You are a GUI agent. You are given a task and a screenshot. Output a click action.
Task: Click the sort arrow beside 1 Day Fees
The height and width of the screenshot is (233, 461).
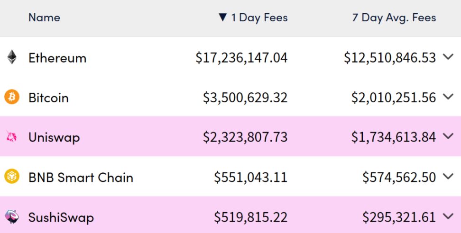click(222, 18)
